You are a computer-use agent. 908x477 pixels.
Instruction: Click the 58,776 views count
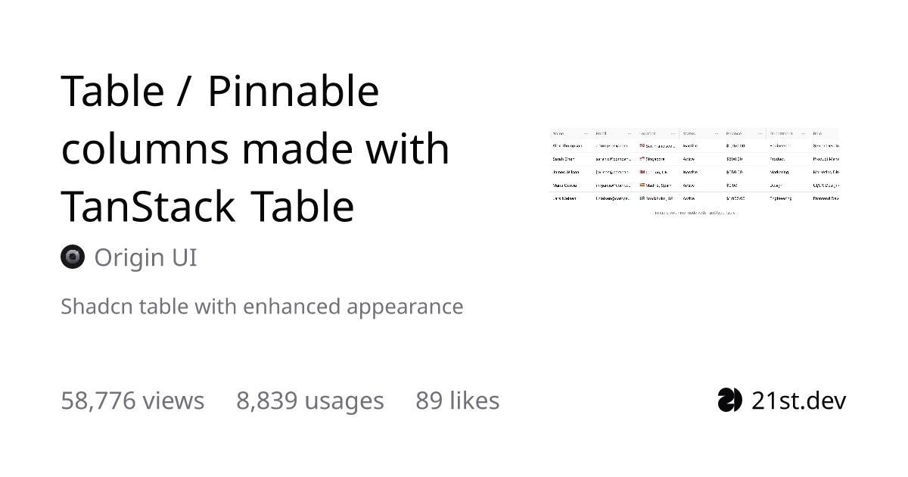[x=132, y=401]
